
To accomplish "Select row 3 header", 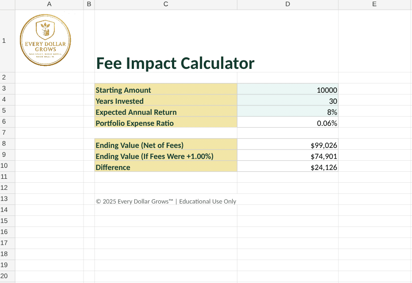I will 8,89.
